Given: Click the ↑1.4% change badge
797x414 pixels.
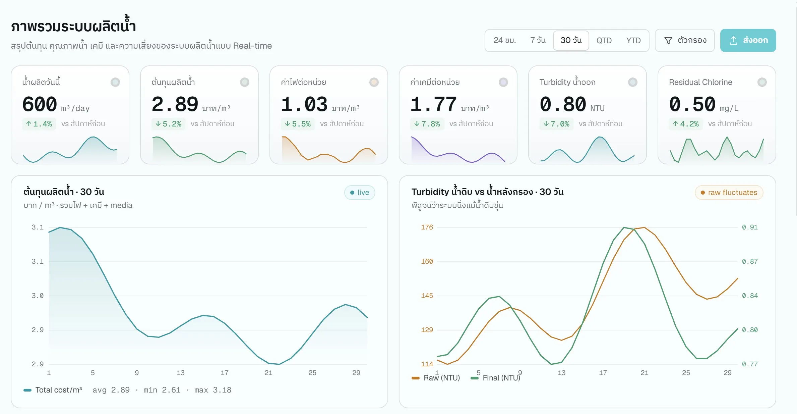Looking at the screenshot, I should (39, 124).
